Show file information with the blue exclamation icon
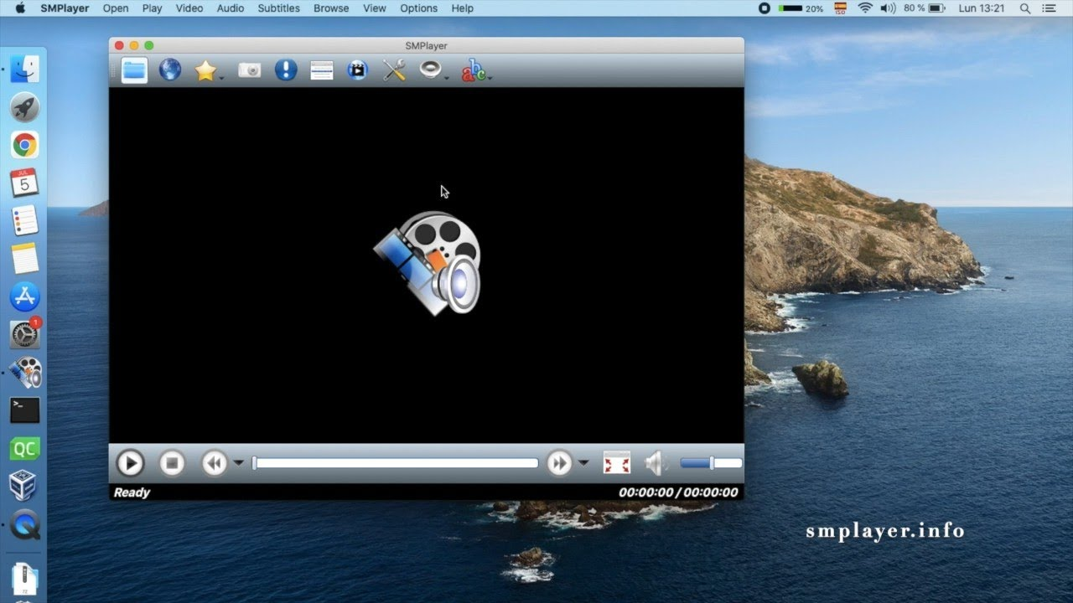The width and height of the screenshot is (1073, 603). click(x=286, y=70)
